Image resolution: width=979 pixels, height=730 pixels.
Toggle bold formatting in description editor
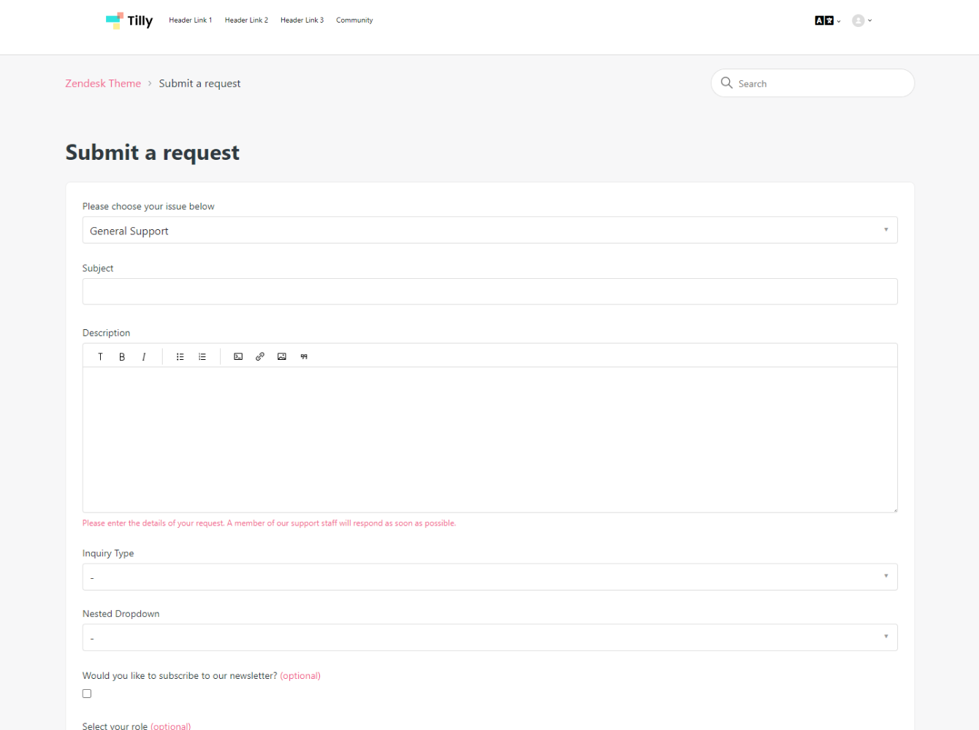[x=122, y=357]
